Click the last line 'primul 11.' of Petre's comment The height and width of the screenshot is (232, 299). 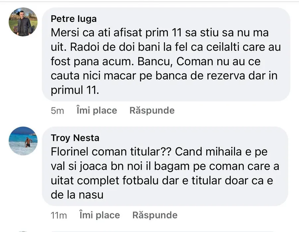pyautogui.click(x=75, y=90)
